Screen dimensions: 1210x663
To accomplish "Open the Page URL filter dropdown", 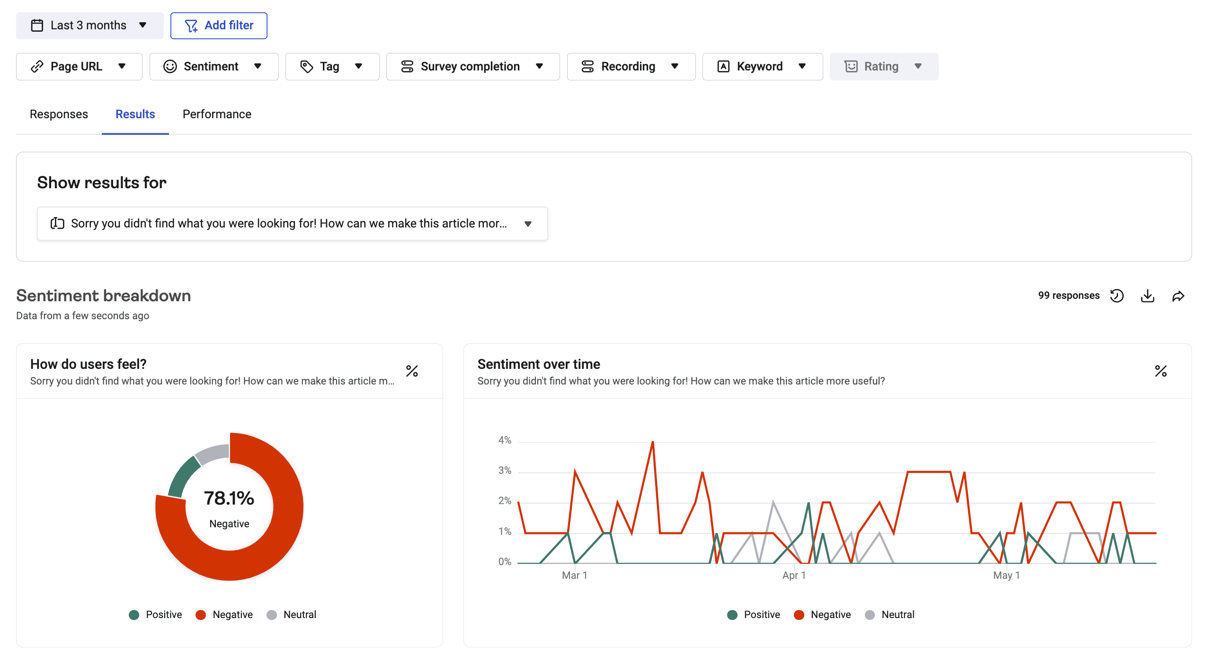I will coord(79,67).
